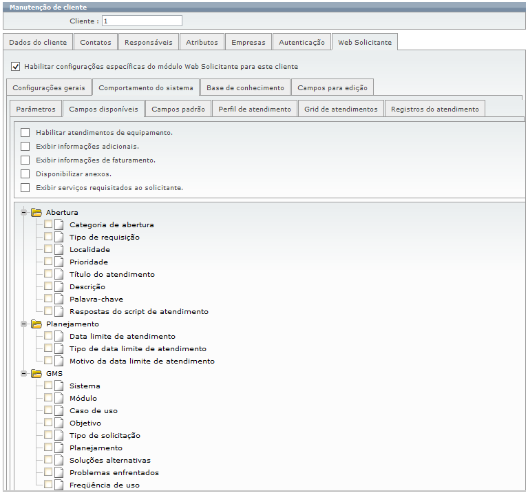This screenshot has height=493, width=528.
Task: Uncheck Habilitar configurações específicas do módulo checkbox
Action: 16,67
